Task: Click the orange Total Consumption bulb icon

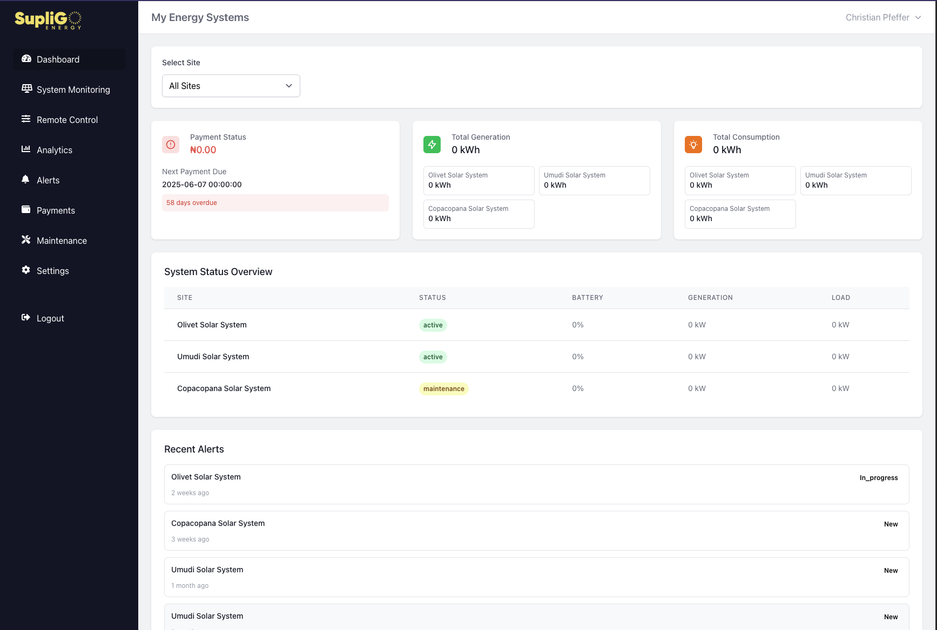Action: point(693,145)
